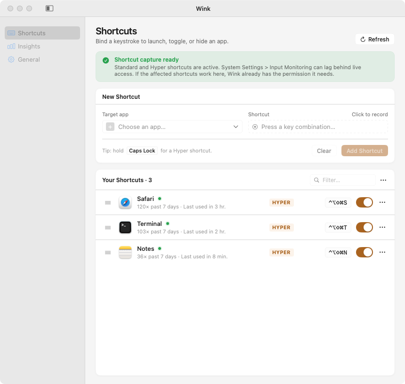Click the 'Your Shortcuts · 3' heading

coord(127,180)
